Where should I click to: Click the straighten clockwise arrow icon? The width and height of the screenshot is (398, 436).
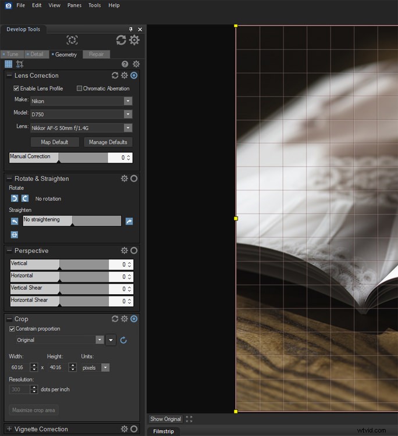point(129,221)
